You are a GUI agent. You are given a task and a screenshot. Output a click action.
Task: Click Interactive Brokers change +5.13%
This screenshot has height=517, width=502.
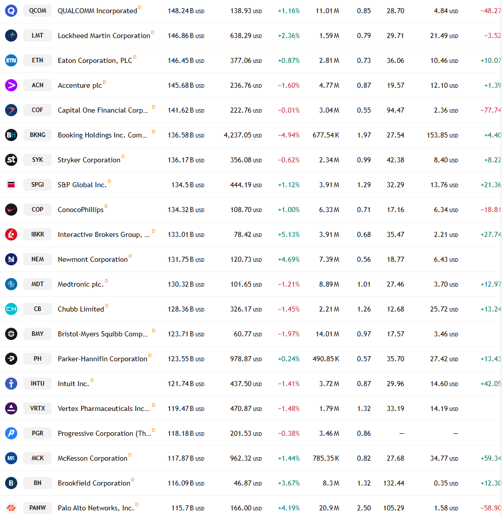pos(289,234)
